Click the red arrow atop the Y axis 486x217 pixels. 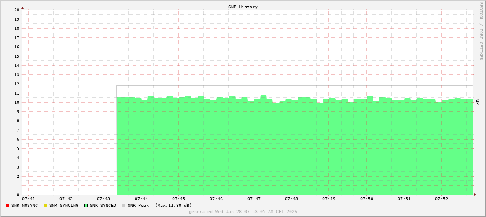click(x=22, y=7)
